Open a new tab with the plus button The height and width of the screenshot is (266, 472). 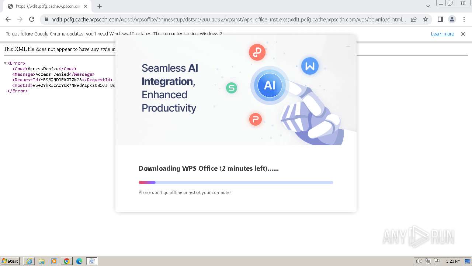[x=100, y=6]
